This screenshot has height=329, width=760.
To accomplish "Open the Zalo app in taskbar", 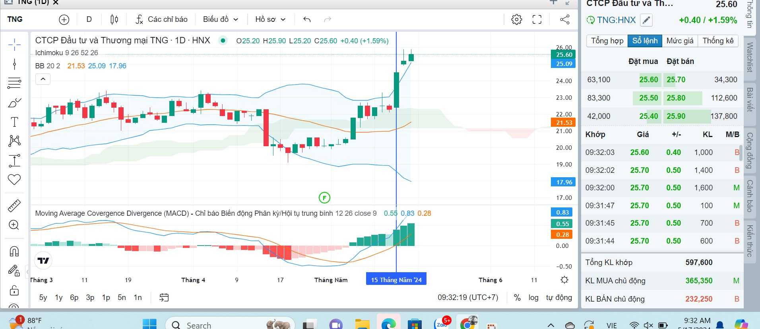I will (x=442, y=324).
